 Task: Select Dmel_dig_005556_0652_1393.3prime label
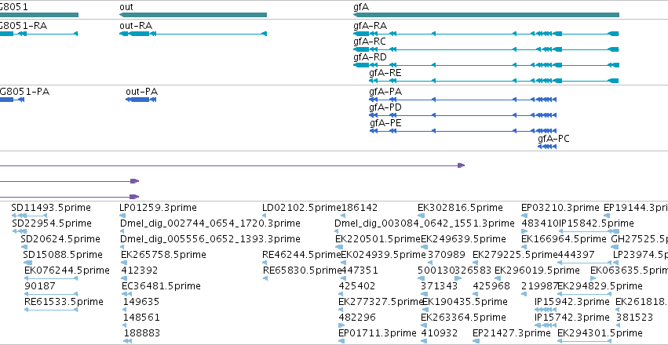pos(210,239)
